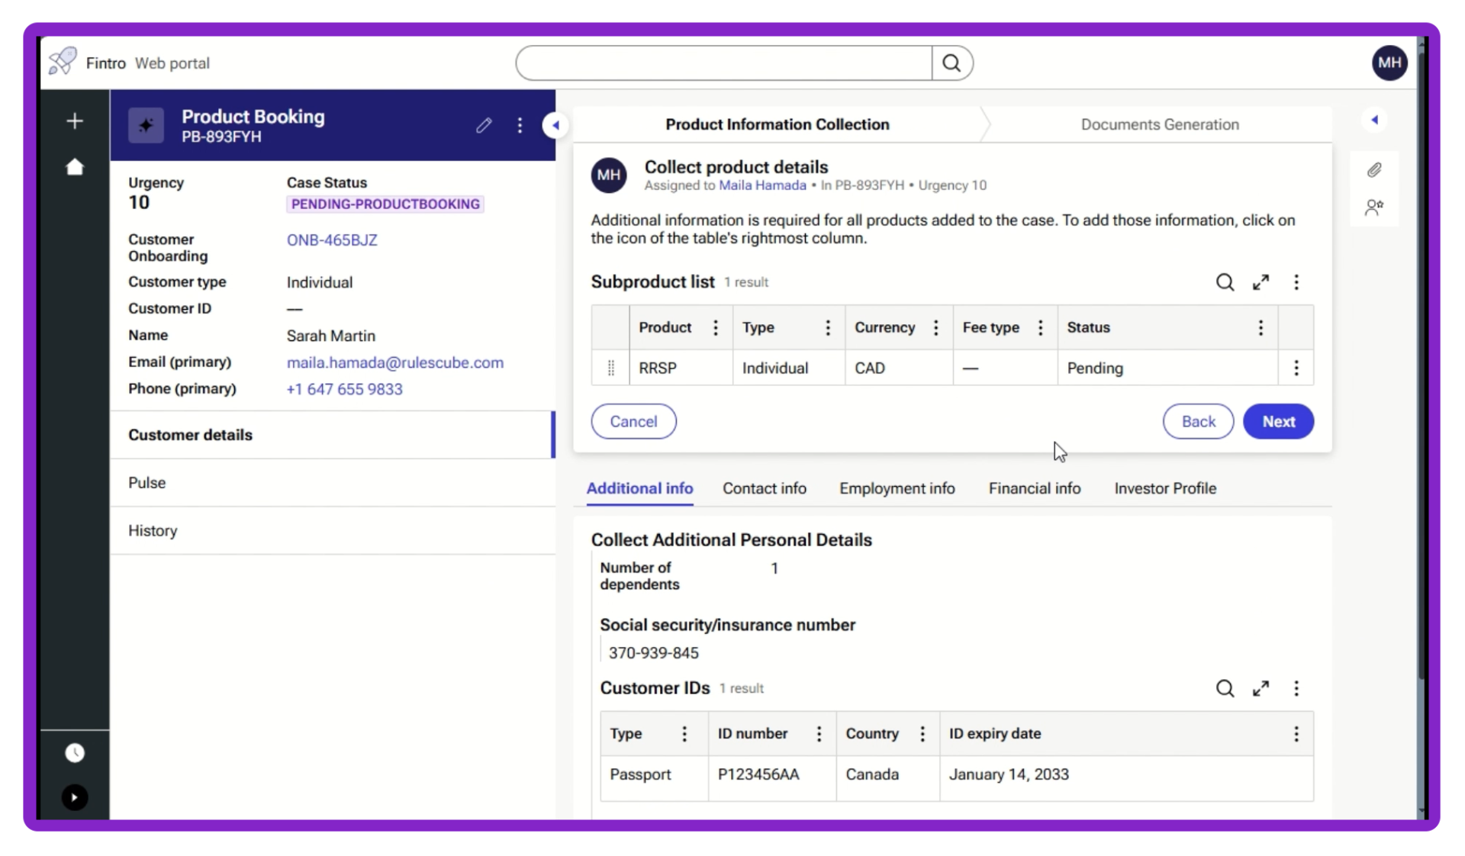Click the Next button
The width and height of the screenshot is (1465, 856).
1278,421
